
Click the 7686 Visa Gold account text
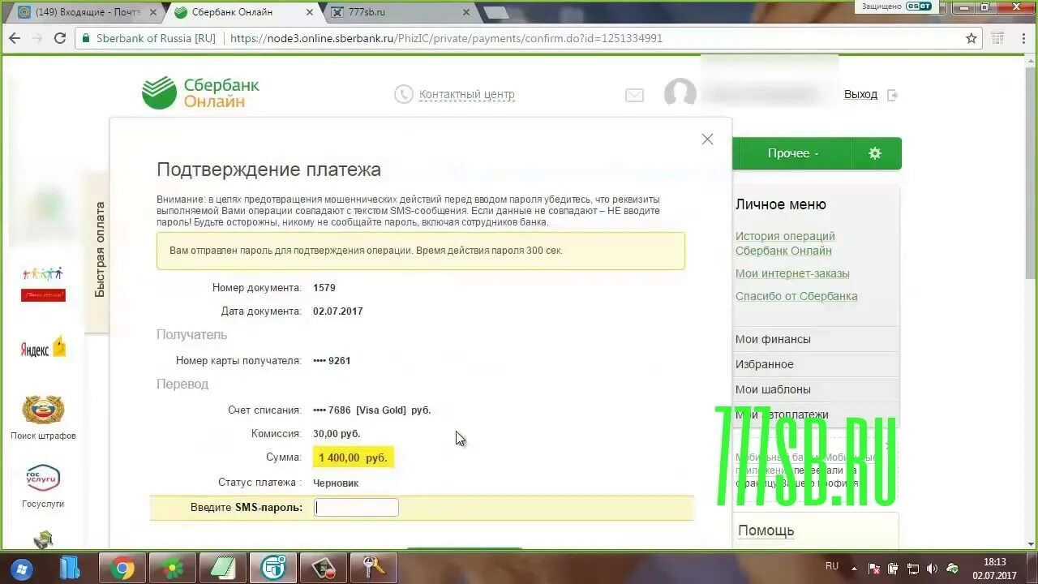tap(371, 410)
